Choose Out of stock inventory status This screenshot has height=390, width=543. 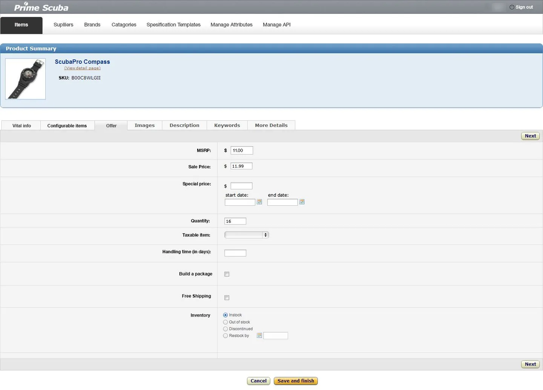pyautogui.click(x=225, y=322)
